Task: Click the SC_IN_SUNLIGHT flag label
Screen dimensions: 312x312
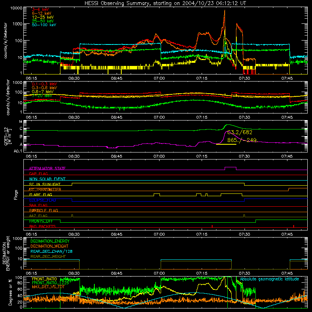Action: pos(45,184)
